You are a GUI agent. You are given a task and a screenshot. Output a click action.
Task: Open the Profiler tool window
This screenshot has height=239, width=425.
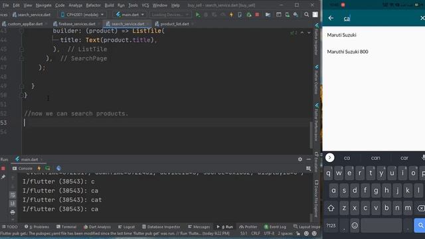tap(248, 227)
